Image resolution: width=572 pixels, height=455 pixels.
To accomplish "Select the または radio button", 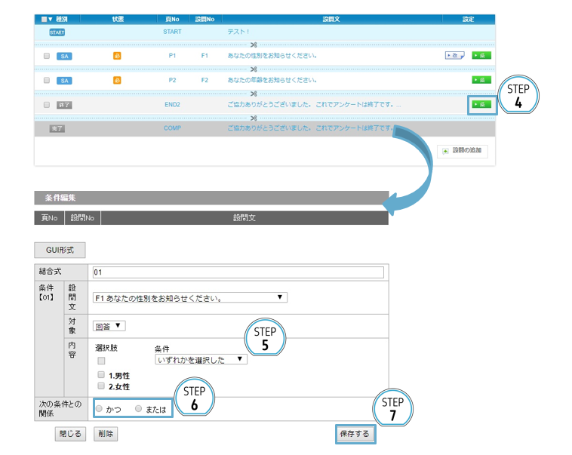I will pyautogui.click(x=138, y=408).
